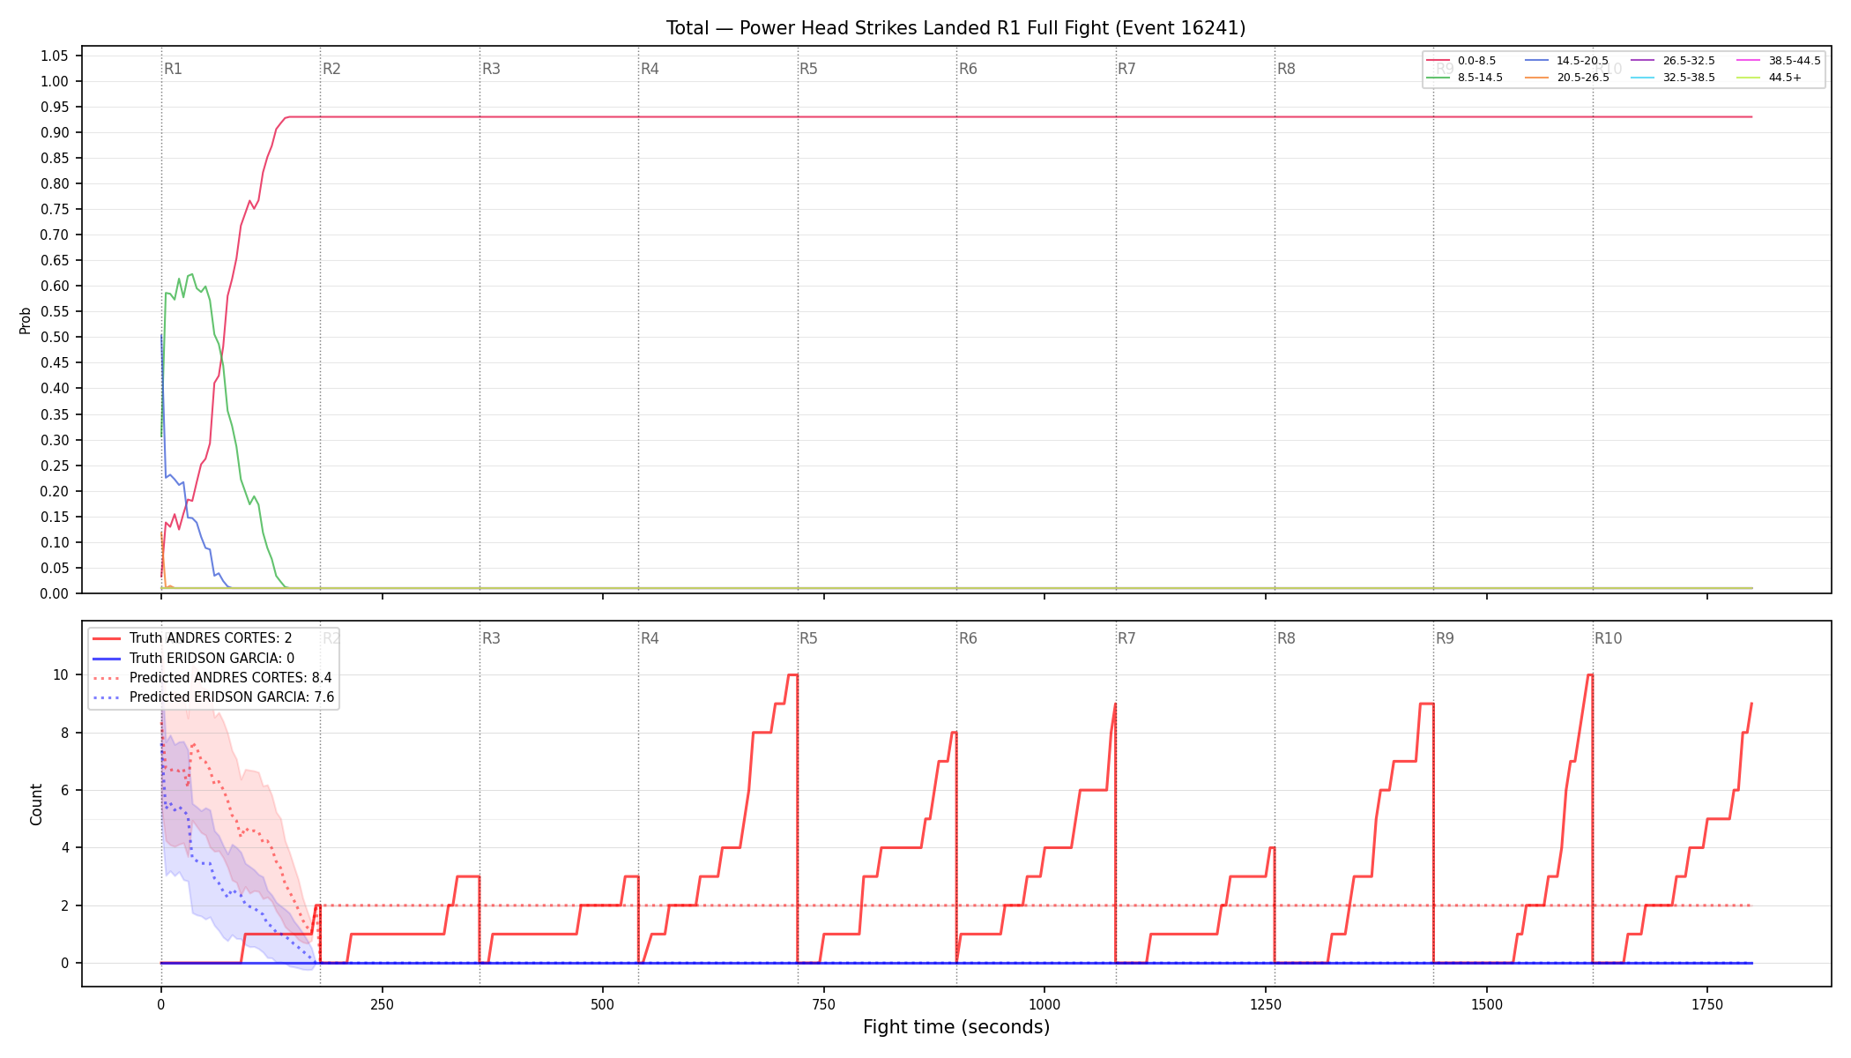This screenshot has width=1851, height=1058.
Task: Click the 0.95 tick on Prob axis
Action: coord(54,107)
